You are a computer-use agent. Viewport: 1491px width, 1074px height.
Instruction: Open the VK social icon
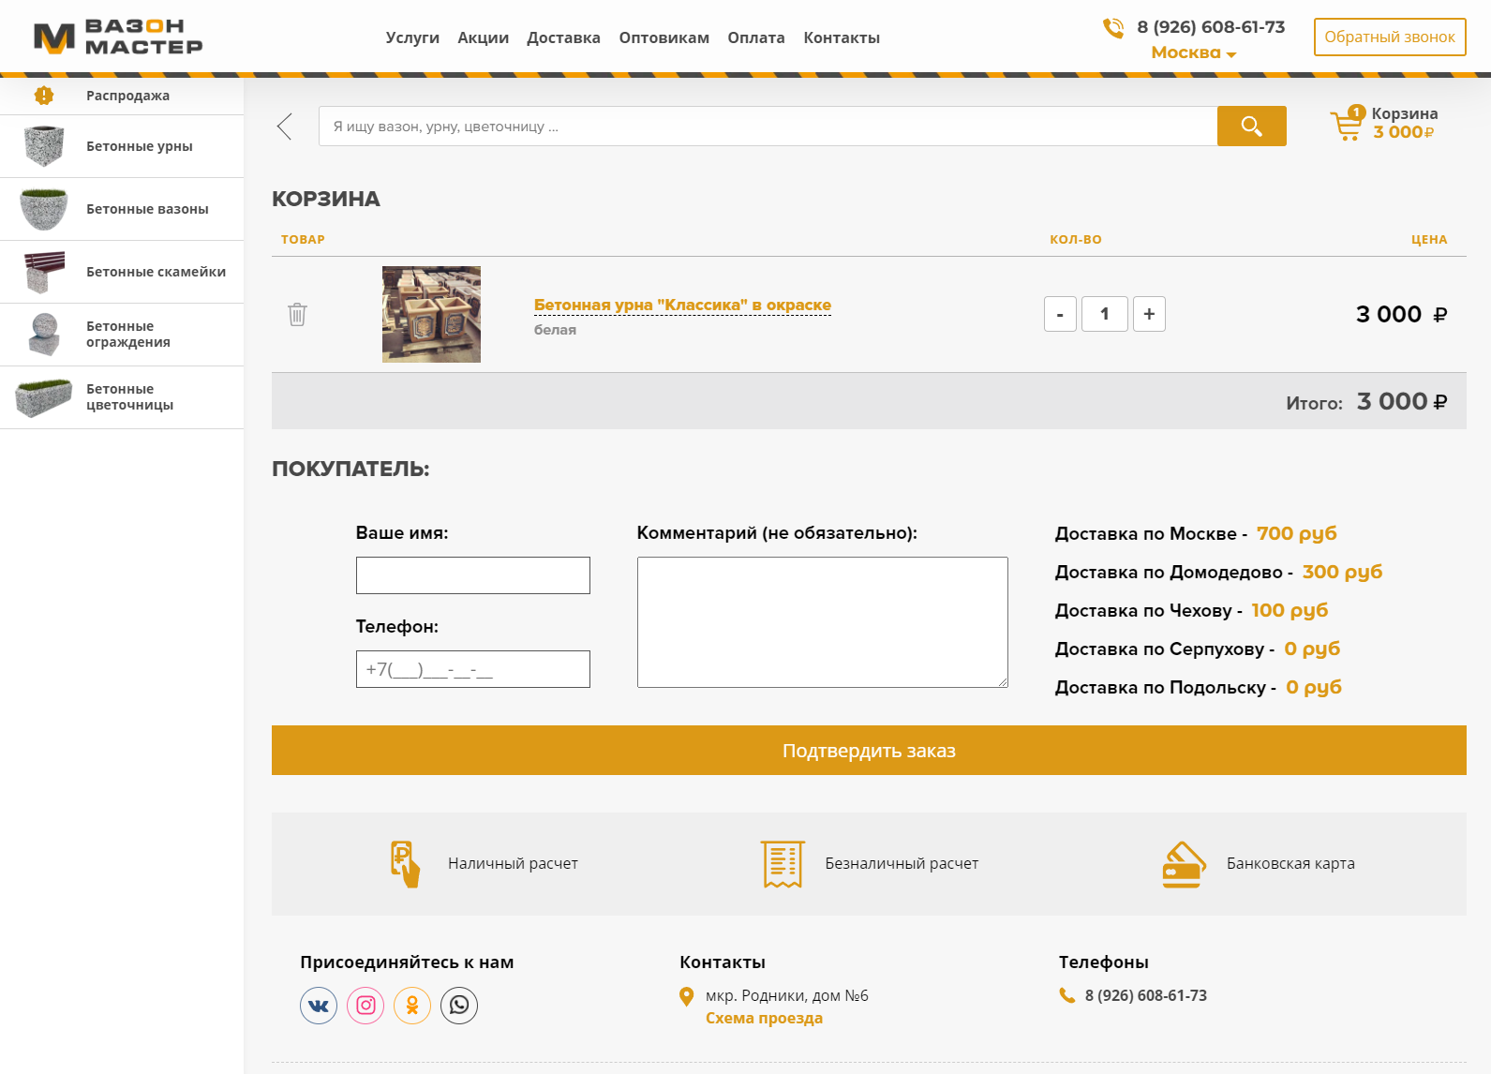pos(319,1006)
